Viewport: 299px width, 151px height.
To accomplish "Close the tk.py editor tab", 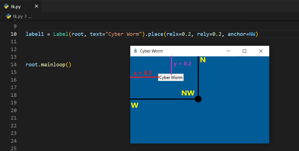I will 36,6.
